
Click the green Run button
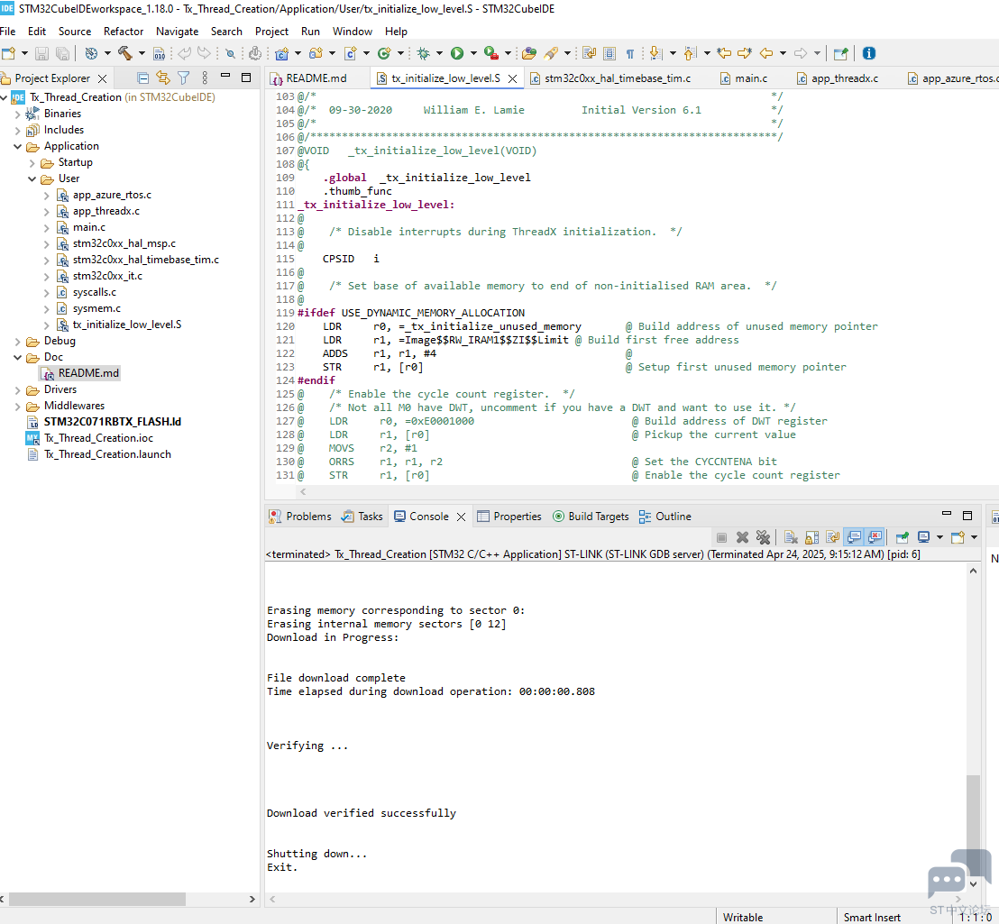[457, 53]
